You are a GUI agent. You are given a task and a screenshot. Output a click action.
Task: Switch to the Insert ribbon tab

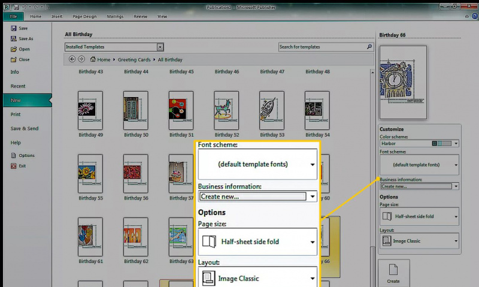(x=57, y=17)
